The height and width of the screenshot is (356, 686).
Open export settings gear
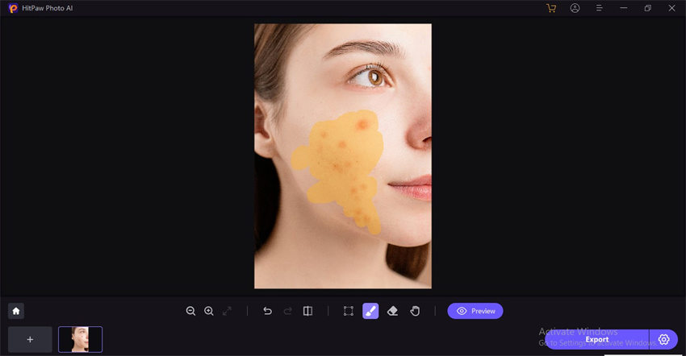click(x=663, y=339)
